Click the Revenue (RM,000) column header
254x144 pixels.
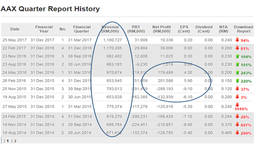(x=110, y=29)
